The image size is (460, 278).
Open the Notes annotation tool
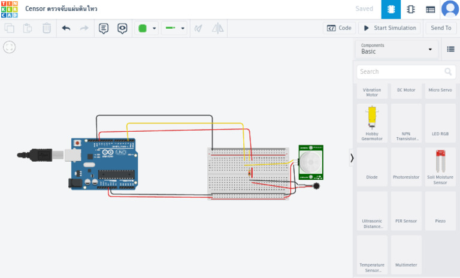pyautogui.click(x=104, y=29)
